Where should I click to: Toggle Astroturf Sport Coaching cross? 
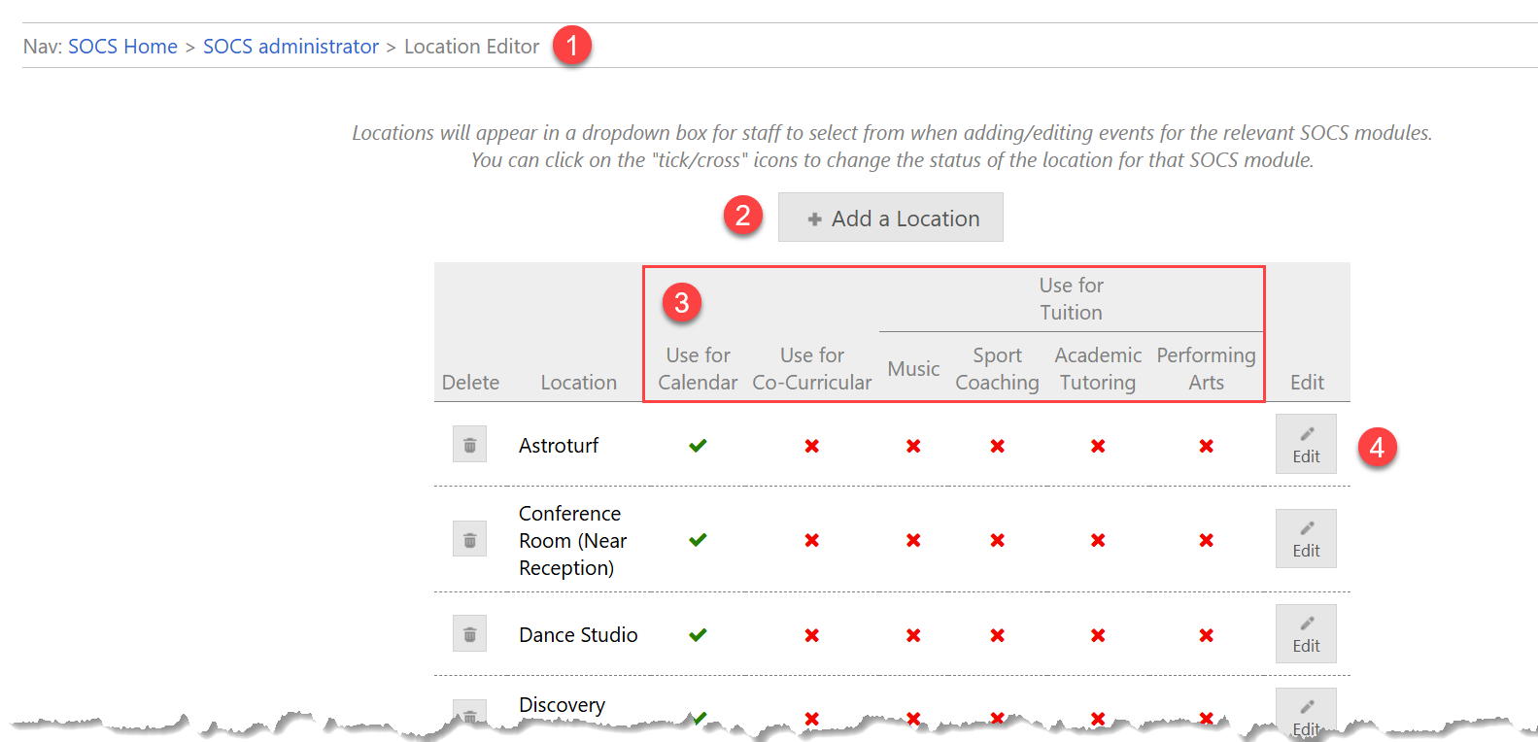click(x=997, y=446)
